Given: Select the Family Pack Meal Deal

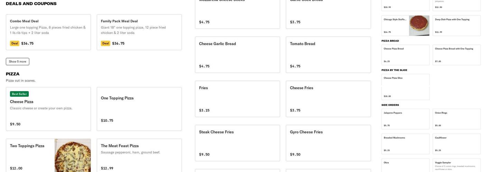Looking at the screenshot, I should coord(139,32).
